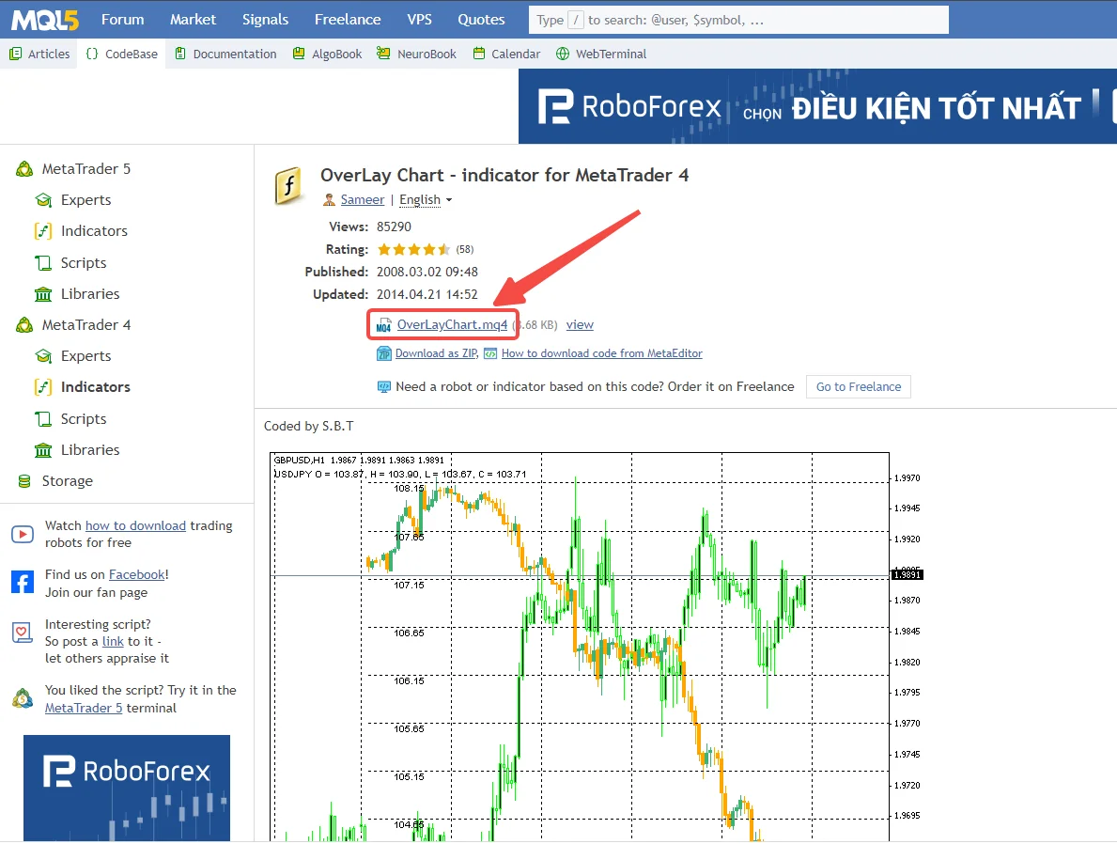Screen dimensions: 1117x844
Task: Click the star rating control
Action: coord(414,249)
